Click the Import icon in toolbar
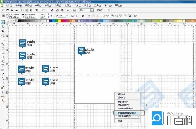This screenshot has width=196, height=129. pos(58,10)
